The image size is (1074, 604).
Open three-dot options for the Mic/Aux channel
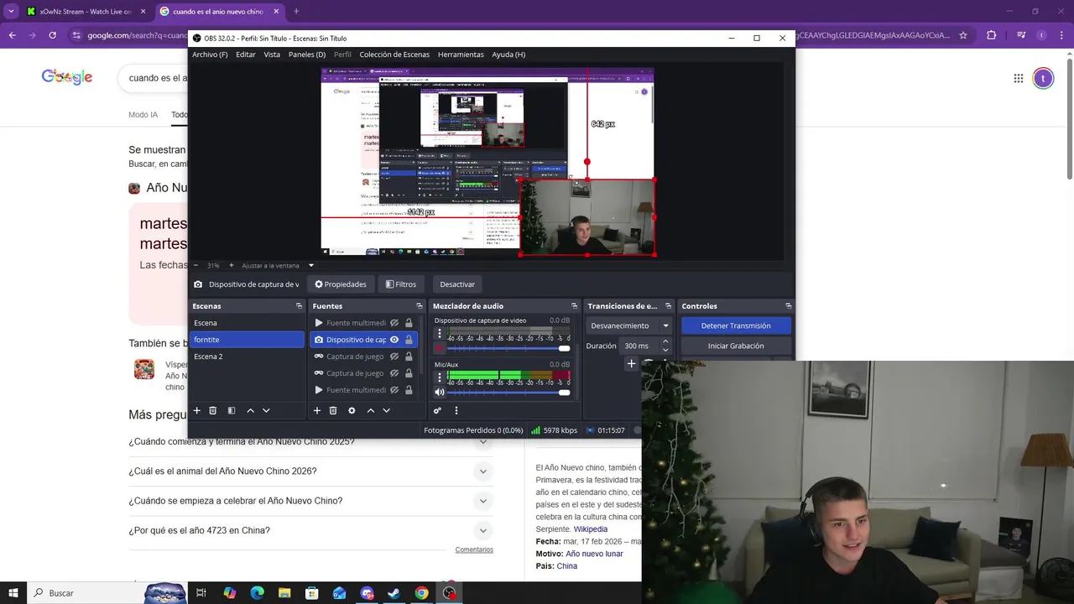(439, 377)
